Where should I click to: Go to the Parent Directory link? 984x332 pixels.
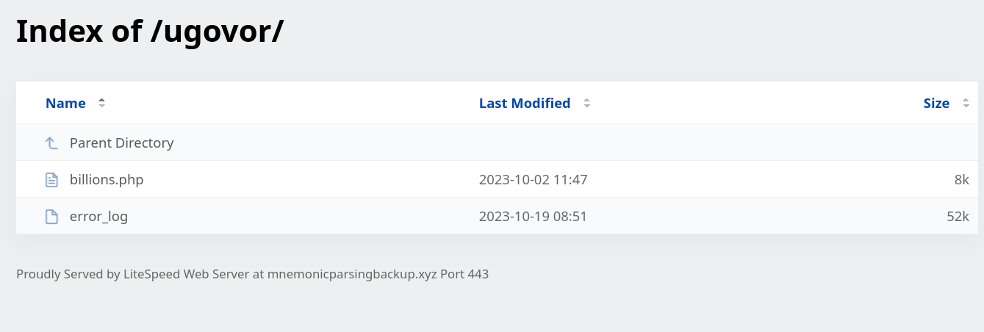(122, 143)
